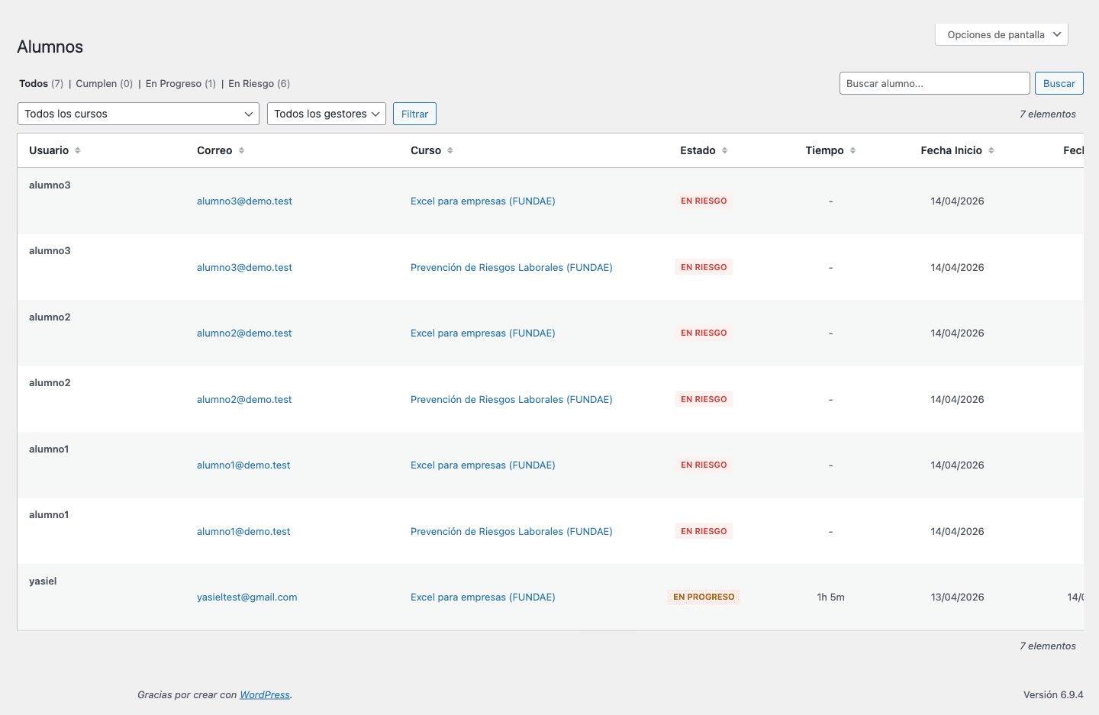This screenshot has height=715, width=1099.
Task: Open the Todos los cursos dropdown
Action: click(x=138, y=113)
